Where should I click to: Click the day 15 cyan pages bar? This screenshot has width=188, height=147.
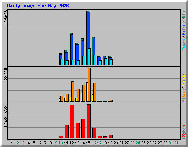pos(89,57)
